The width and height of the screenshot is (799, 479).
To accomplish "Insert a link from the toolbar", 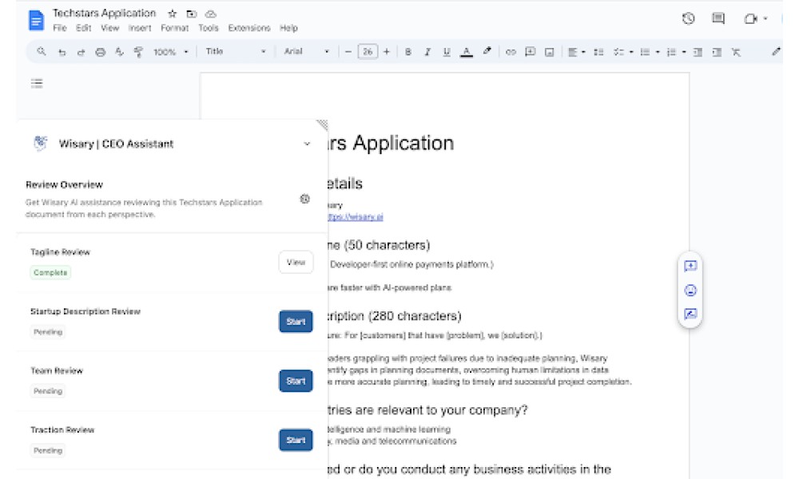I will point(511,52).
